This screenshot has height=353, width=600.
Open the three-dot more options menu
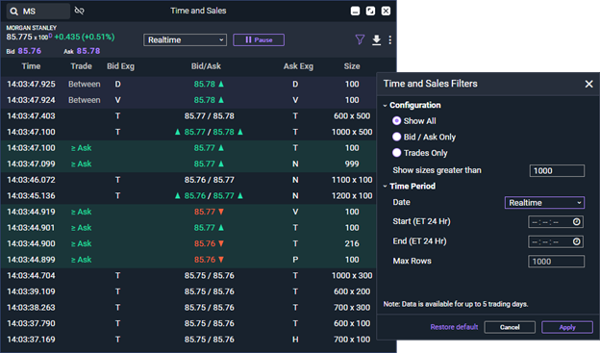390,39
